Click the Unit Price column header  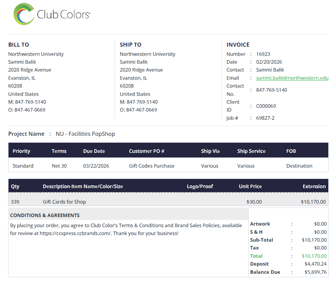(250, 186)
